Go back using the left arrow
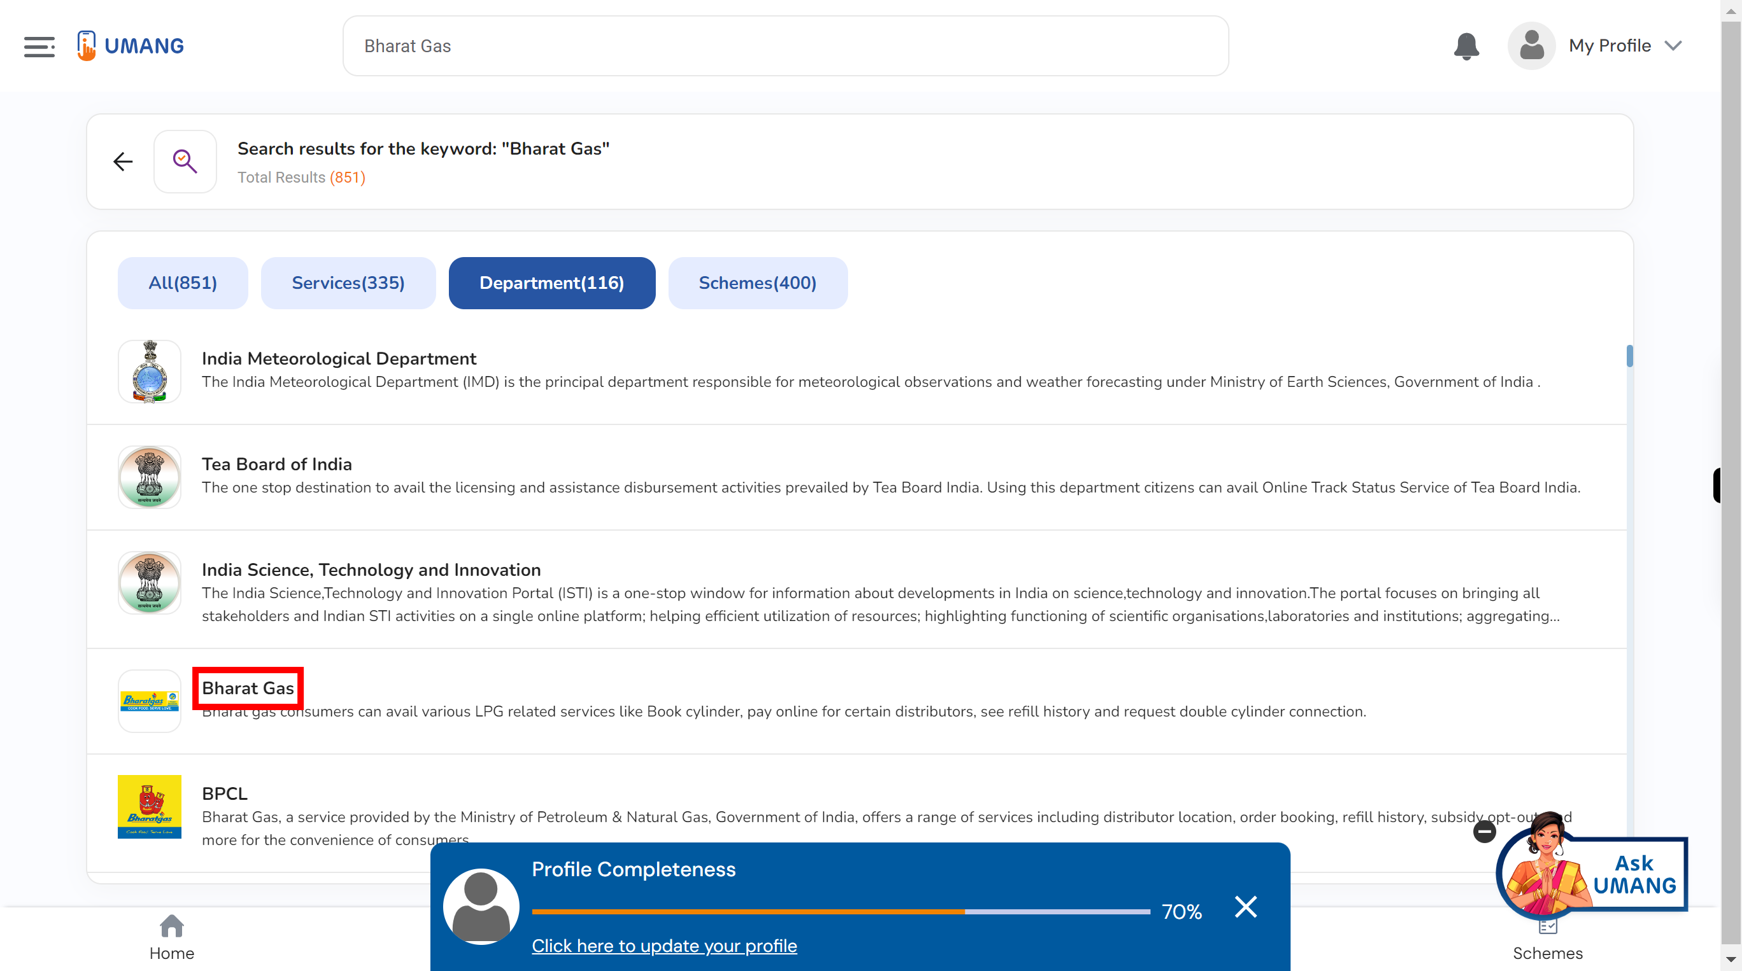 [x=123, y=162]
